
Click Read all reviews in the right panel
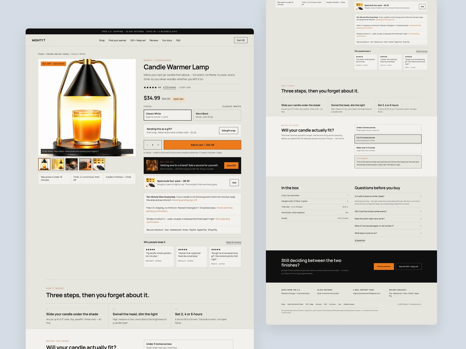coord(422,51)
